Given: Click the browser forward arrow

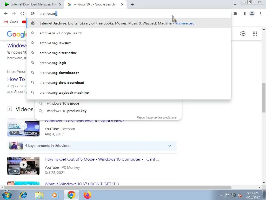Looking at the screenshot, I should (14, 14).
